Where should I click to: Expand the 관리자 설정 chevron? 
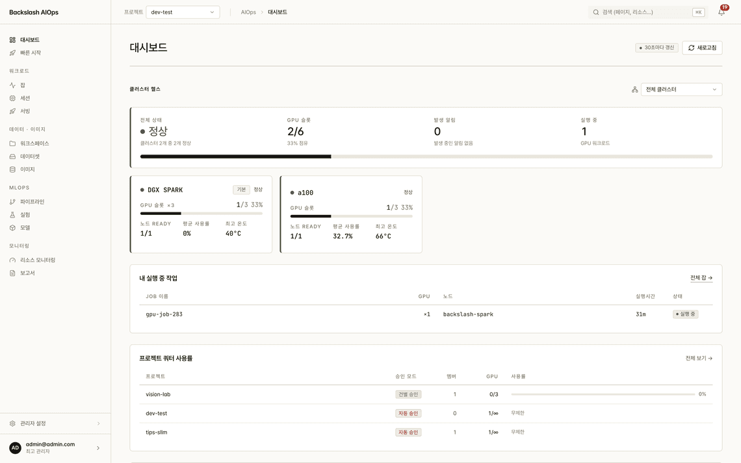pos(98,424)
